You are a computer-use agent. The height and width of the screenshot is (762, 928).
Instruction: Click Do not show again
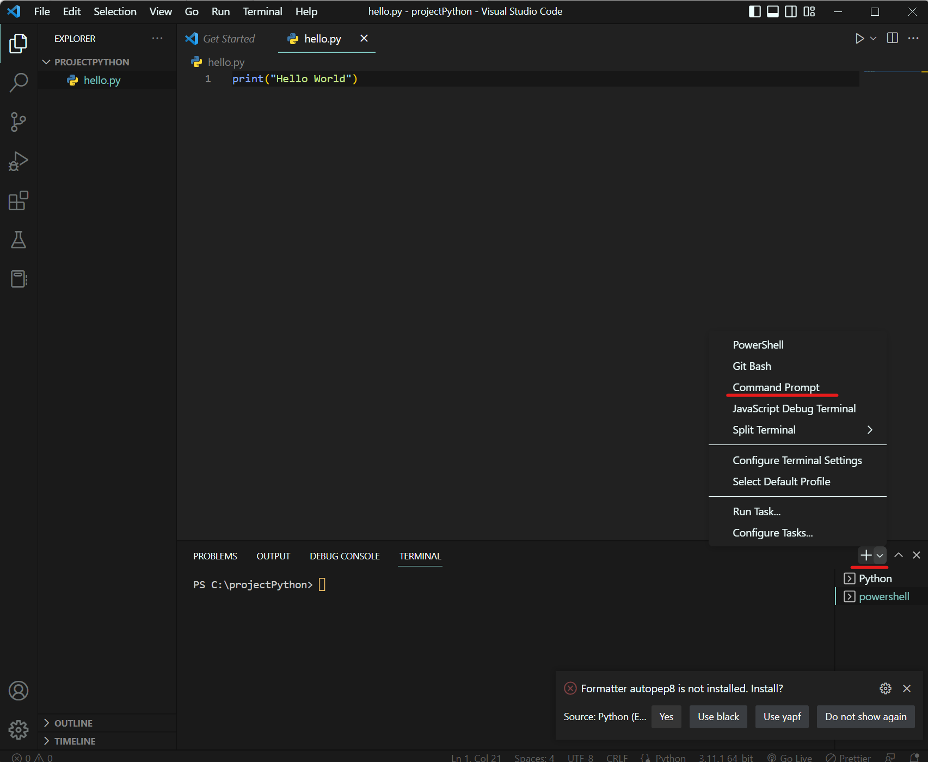point(866,717)
